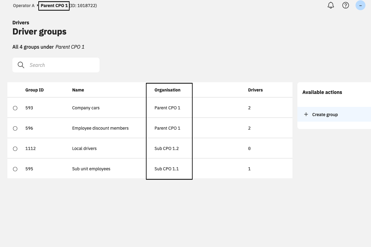
Task: Click the group ID 596 cell
Action: (x=29, y=128)
